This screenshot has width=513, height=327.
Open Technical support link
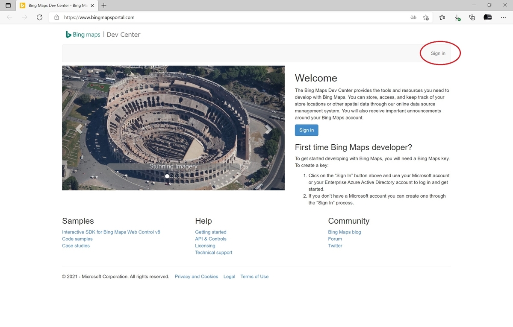[x=214, y=253]
